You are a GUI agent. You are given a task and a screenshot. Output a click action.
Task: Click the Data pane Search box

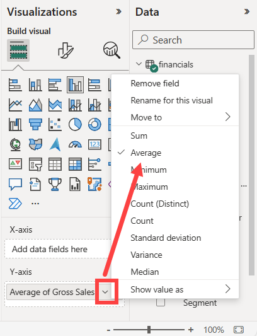click(193, 40)
